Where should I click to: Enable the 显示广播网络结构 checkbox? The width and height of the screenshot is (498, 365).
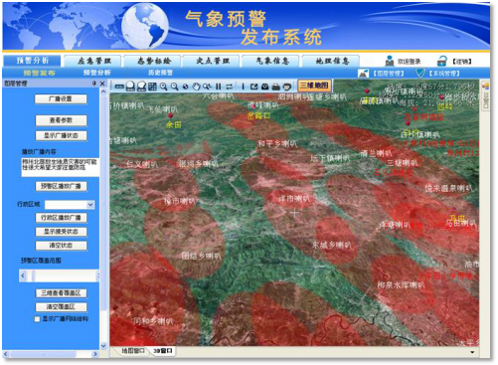(37, 319)
